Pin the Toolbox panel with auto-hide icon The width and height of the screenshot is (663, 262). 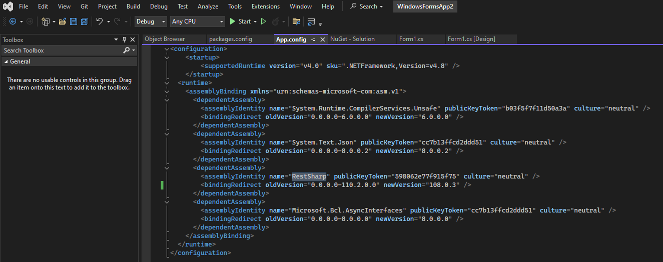point(125,39)
